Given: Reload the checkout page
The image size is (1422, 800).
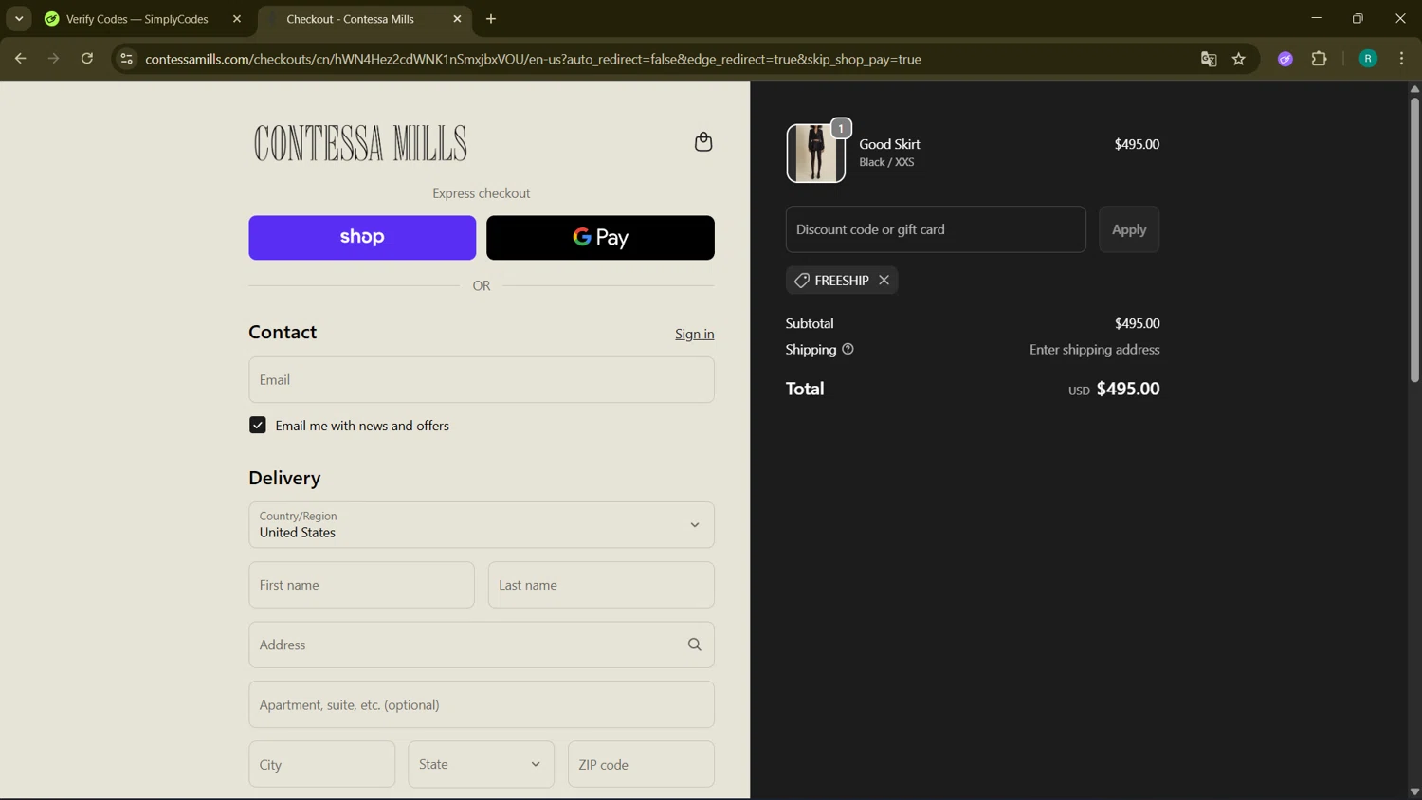Looking at the screenshot, I should [87, 59].
